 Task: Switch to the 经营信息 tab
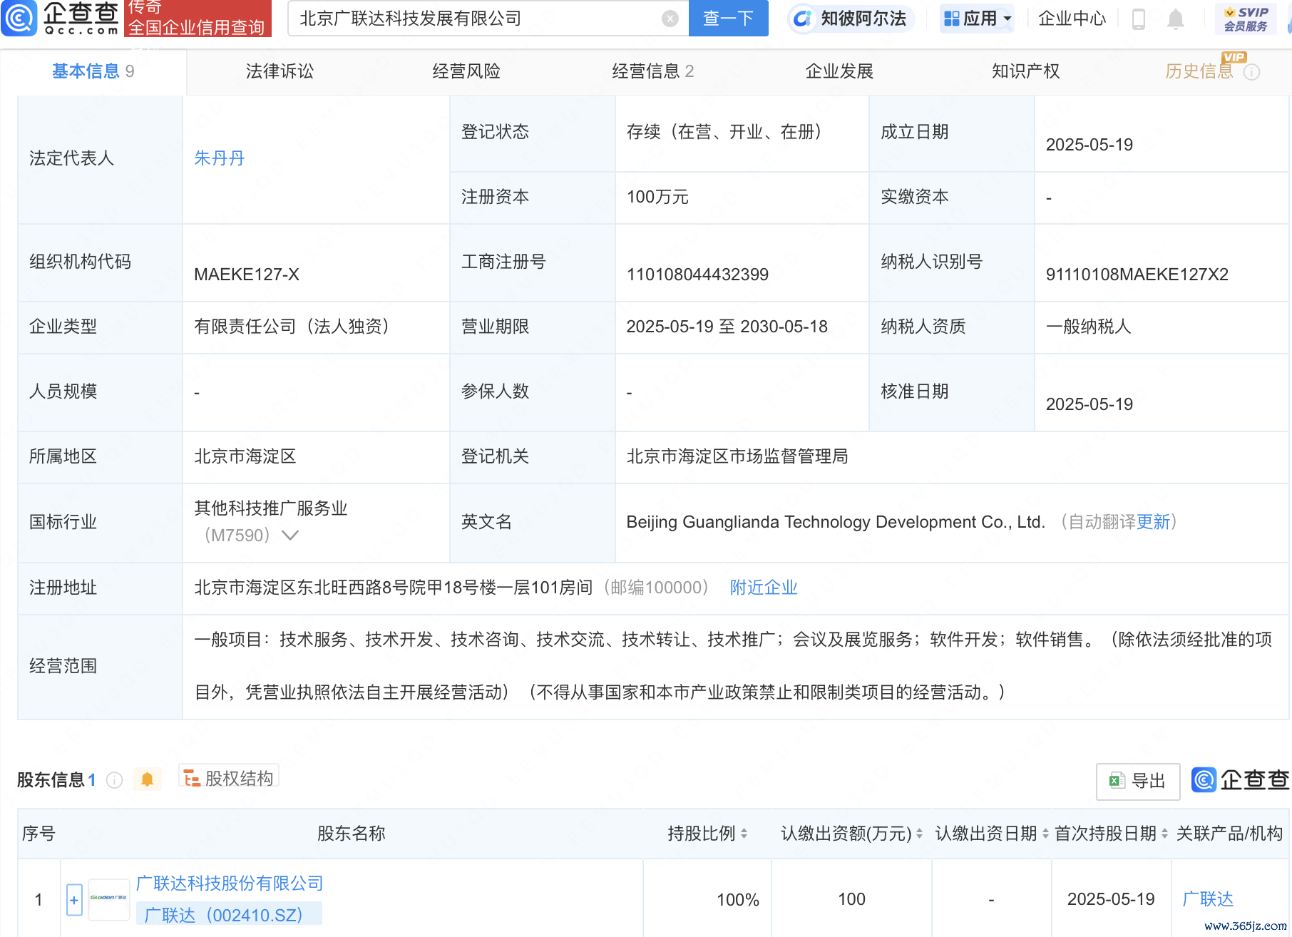click(x=652, y=71)
